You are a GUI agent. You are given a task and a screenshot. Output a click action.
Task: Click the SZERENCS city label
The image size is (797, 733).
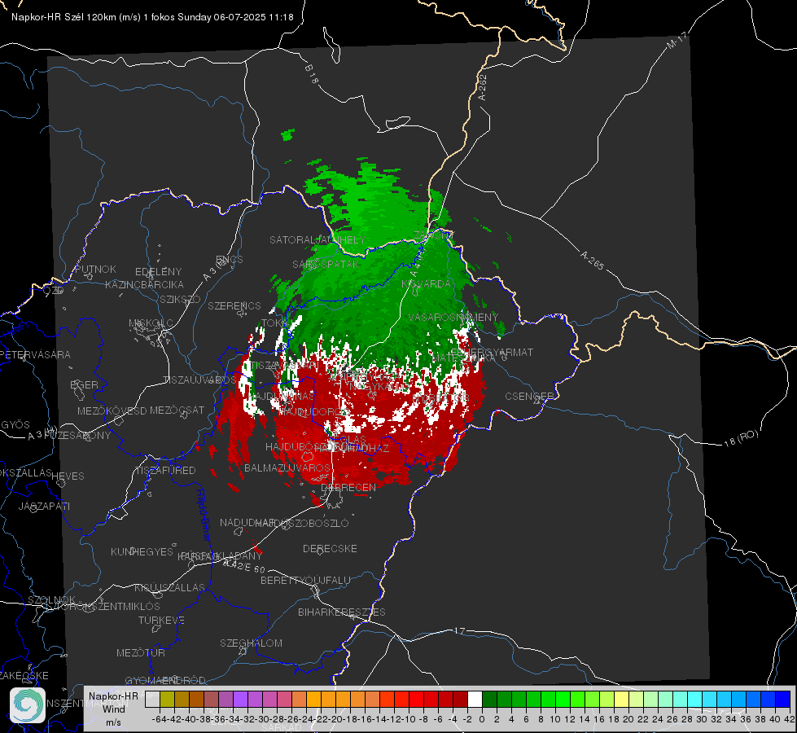(x=234, y=305)
